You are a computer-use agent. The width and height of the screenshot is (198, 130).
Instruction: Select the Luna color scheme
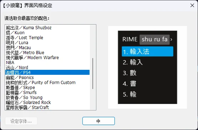(x=47, y=43)
